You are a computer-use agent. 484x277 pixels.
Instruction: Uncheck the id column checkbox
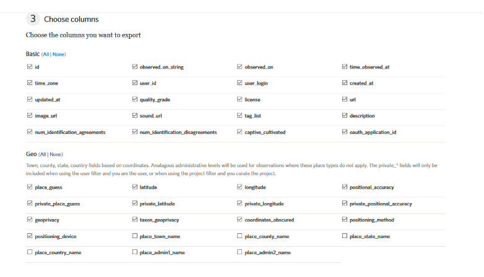pos(30,67)
